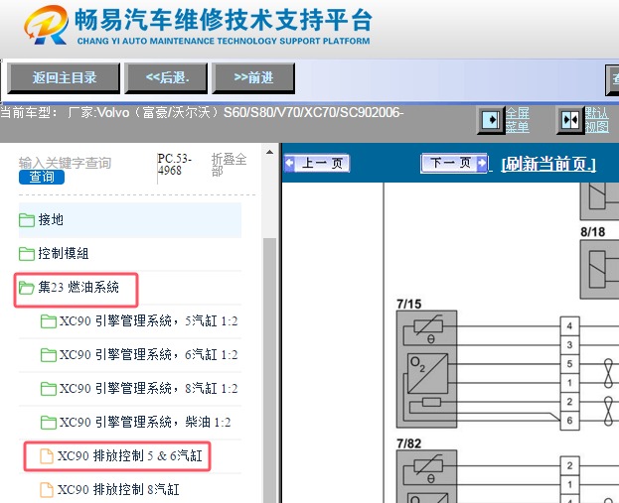Click document icon of 排放控制 8汽缸
The width and height of the screenshot is (619, 503).
47,489
